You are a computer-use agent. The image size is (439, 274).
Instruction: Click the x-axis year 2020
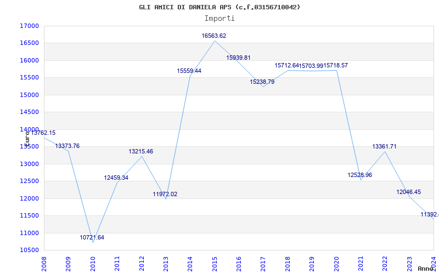[336, 264]
